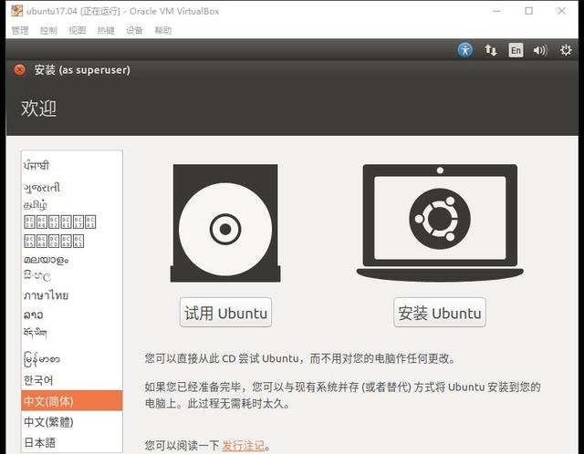Click the accessibility icon in top panel
The image size is (584, 454).
(x=466, y=50)
